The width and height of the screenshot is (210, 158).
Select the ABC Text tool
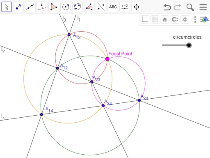pos(113,7)
